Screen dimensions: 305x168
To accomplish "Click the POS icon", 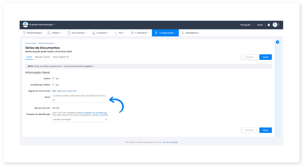I will (x=116, y=33).
